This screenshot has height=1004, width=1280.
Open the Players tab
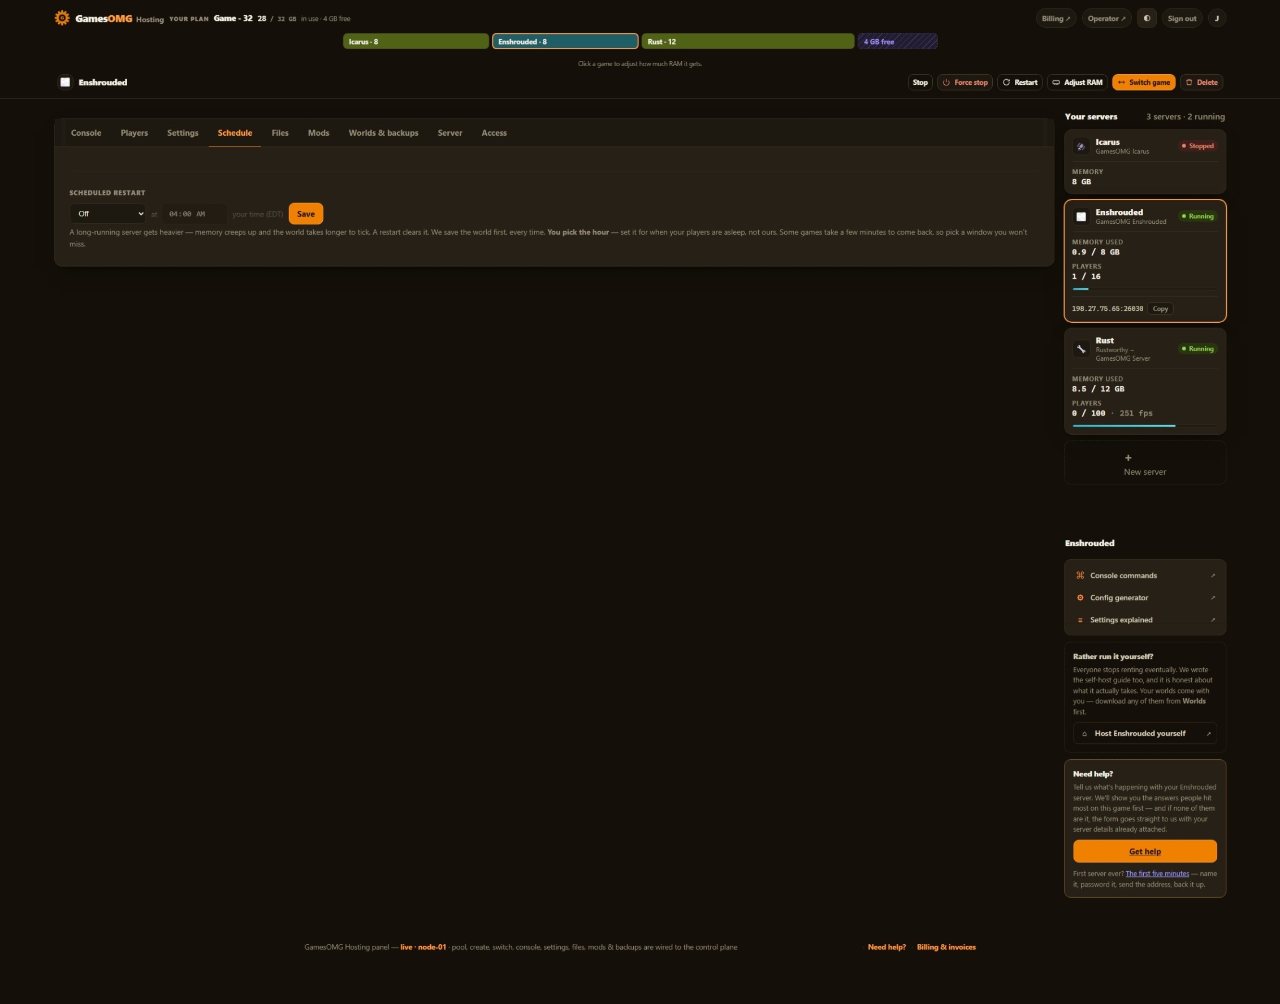[134, 133]
